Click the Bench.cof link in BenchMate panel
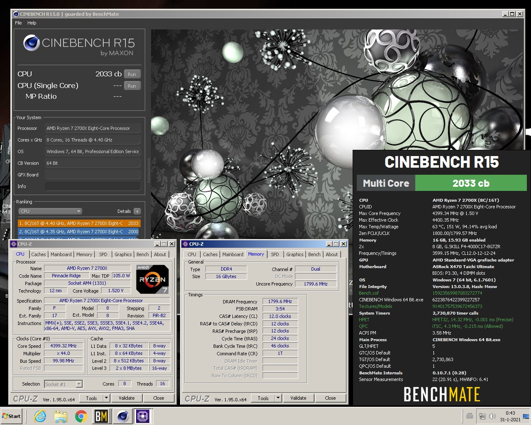Viewport: 531px width, 425px height. pyautogui.click(x=369, y=293)
